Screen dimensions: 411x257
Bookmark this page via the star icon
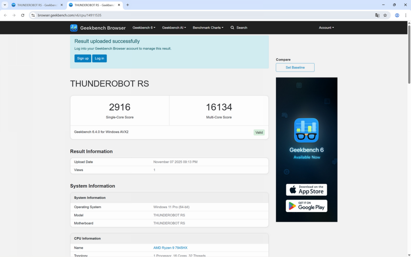pyautogui.click(x=385, y=15)
